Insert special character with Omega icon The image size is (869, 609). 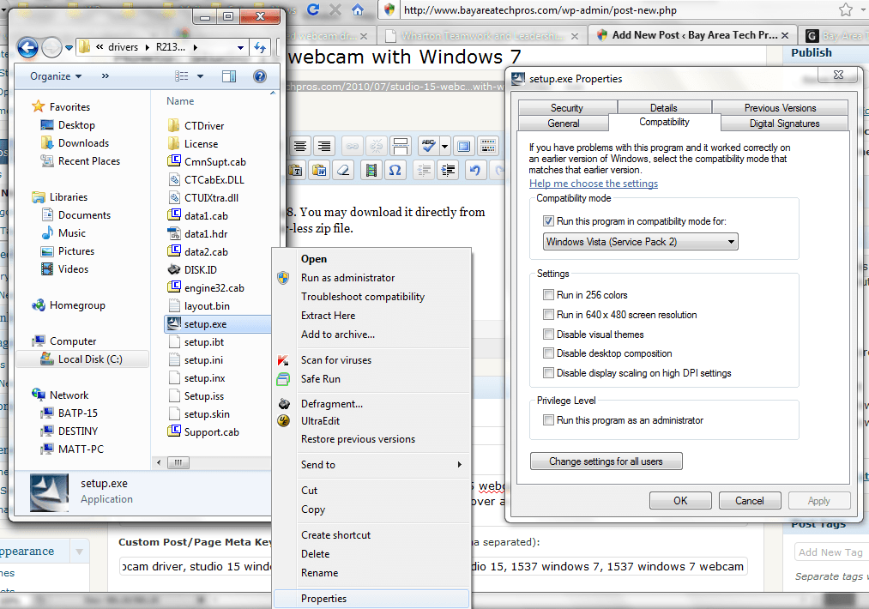[x=395, y=169]
